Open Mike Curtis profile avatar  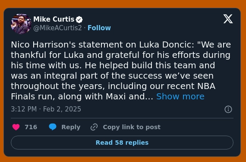[21, 24]
